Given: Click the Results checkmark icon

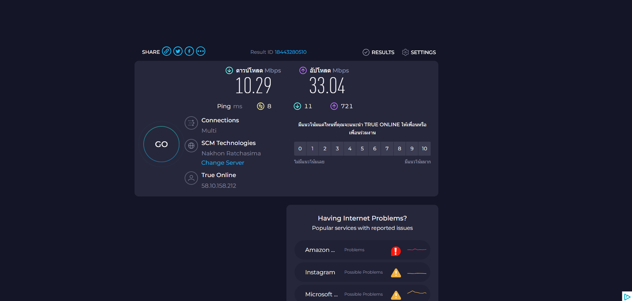Looking at the screenshot, I should [366, 52].
